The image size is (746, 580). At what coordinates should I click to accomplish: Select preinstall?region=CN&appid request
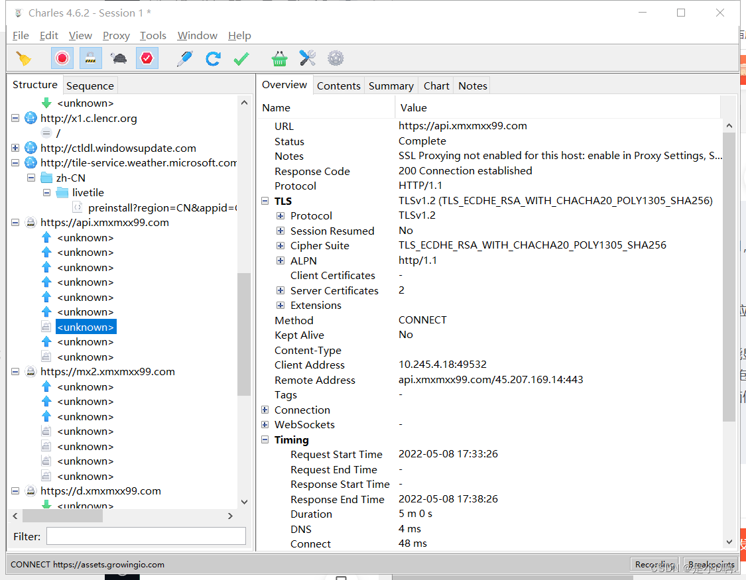(162, 207)
